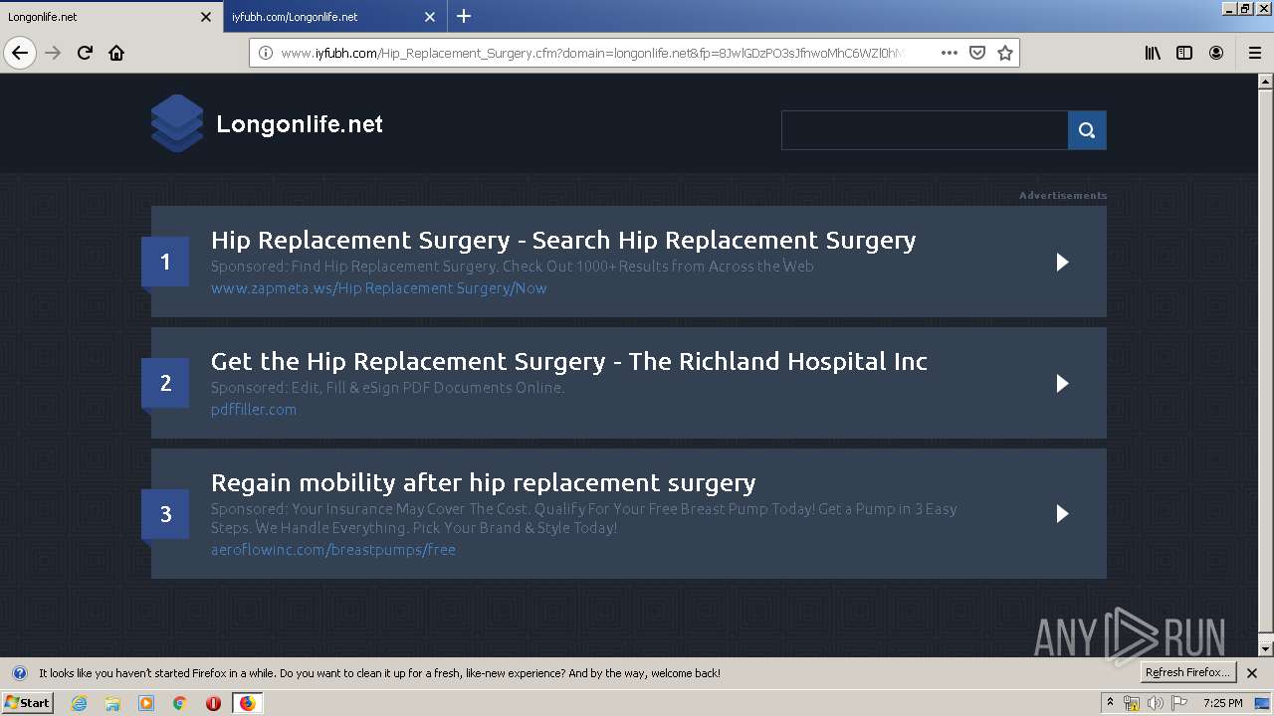Open the Windows Start menu
Viewport: 1274px width, 716px height.
[28, 703]
